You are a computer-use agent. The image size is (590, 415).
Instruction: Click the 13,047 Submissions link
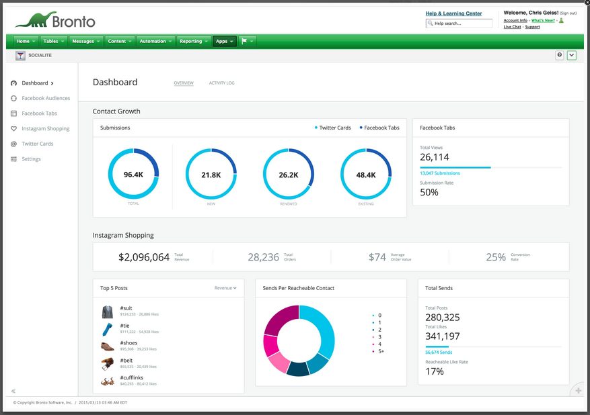[440, 173]
